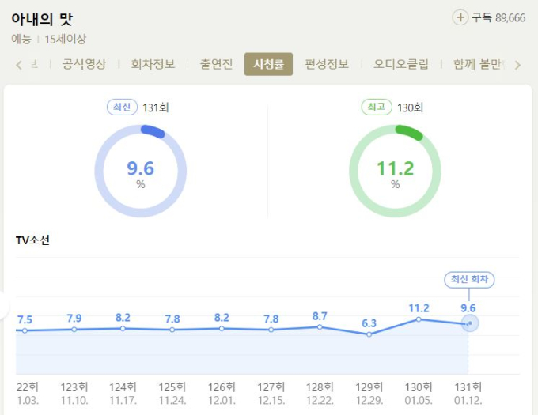Click the 최신 badge label
Image resolution: width=538 pixels, height=415 pixels.
(122, 108)
